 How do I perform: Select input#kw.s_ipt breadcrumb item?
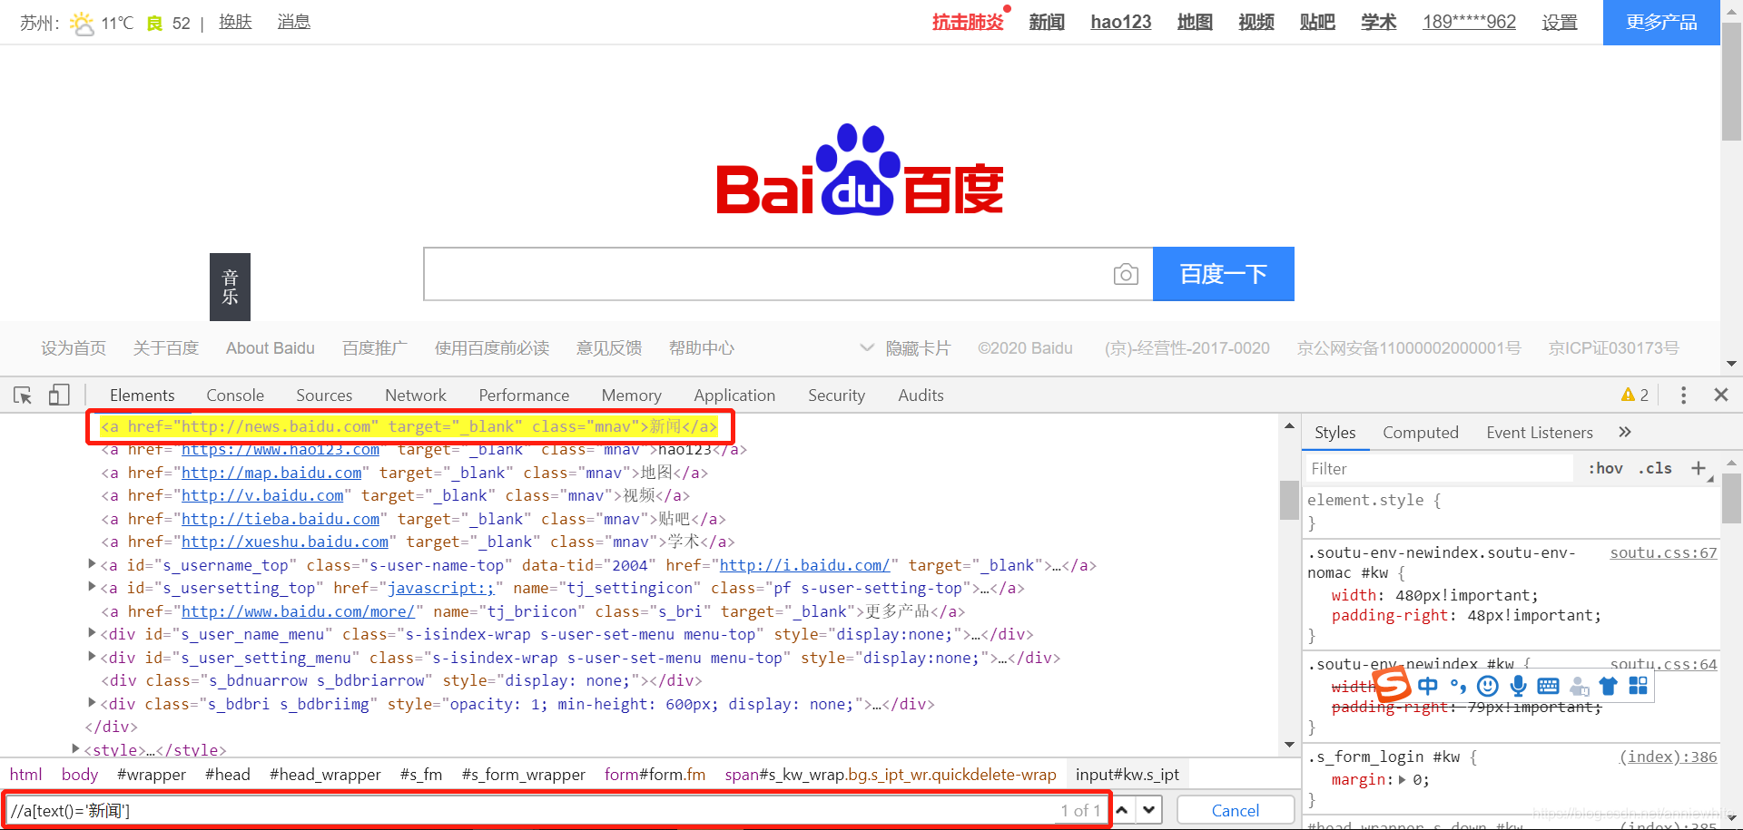(1128, 775)
